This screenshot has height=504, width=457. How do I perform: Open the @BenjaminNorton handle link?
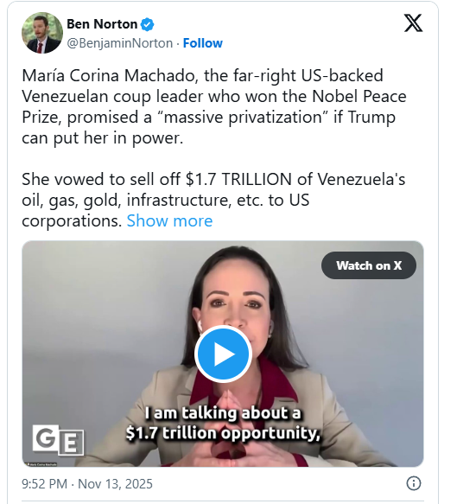click(120, 43)
